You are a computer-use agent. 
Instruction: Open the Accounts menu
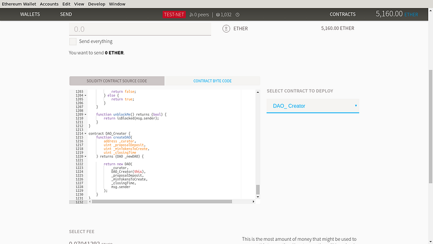point(49,4)
